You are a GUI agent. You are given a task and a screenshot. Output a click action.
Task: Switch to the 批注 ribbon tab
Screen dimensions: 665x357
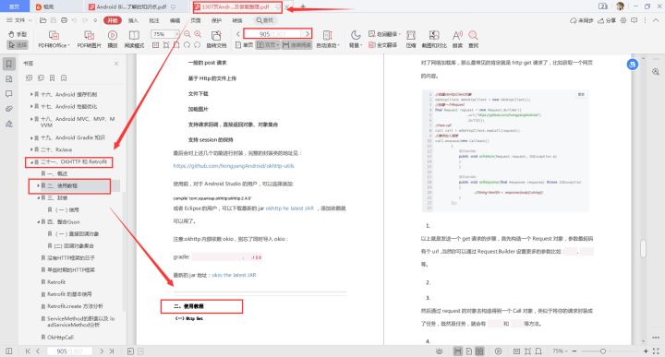pyautogui.click(x=154, y=20)
